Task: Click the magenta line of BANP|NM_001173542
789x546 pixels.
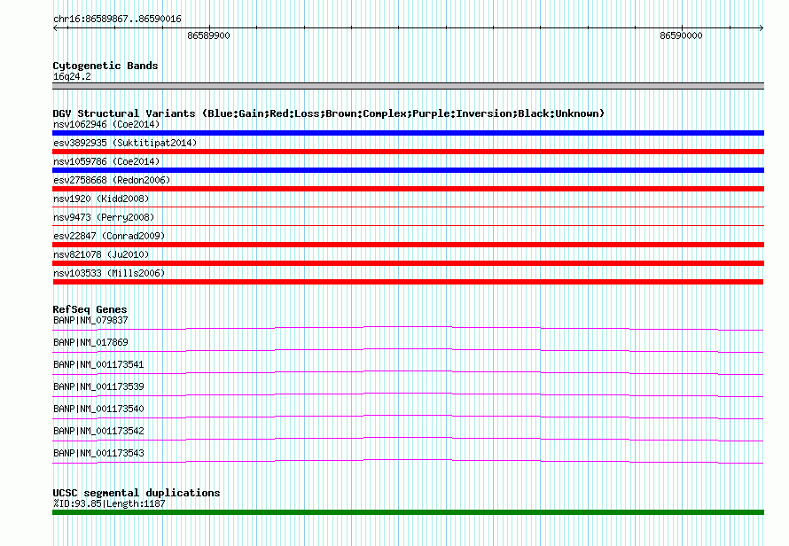Action: tap(408, 440)
